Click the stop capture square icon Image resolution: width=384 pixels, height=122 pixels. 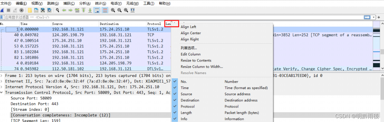(8, 10)
